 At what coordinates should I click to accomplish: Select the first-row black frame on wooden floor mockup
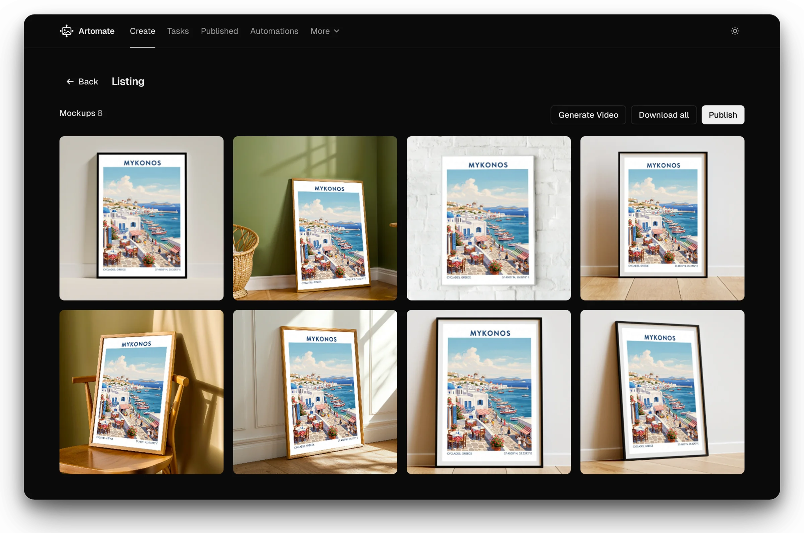pyautogui.click(x=662, y=218)
